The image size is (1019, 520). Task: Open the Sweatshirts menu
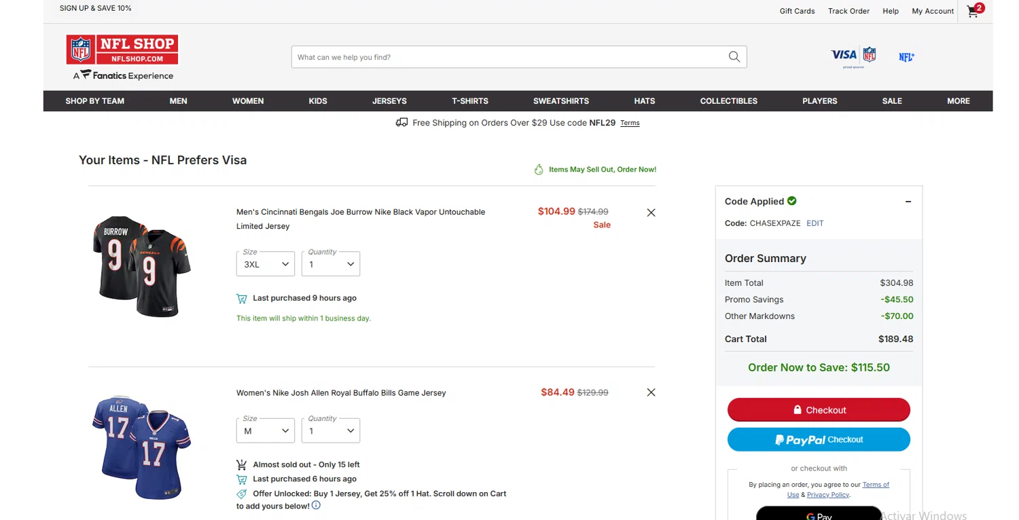[x=561, y=101]
